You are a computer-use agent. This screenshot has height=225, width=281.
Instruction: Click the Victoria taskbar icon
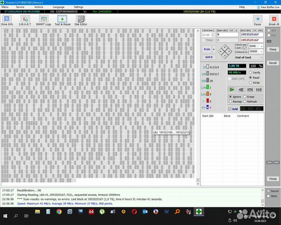click(x=199, y=212)
